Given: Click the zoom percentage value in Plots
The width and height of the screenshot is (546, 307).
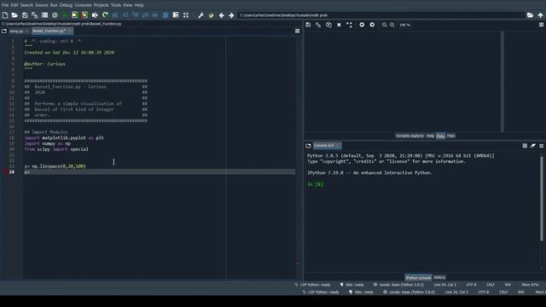Looking at the screenshot, I should click(404, 25).
